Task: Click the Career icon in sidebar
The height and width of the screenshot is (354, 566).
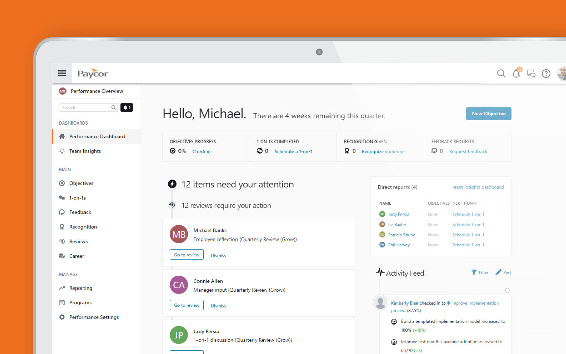Action: pyautogui.click(x=62, y=256)
